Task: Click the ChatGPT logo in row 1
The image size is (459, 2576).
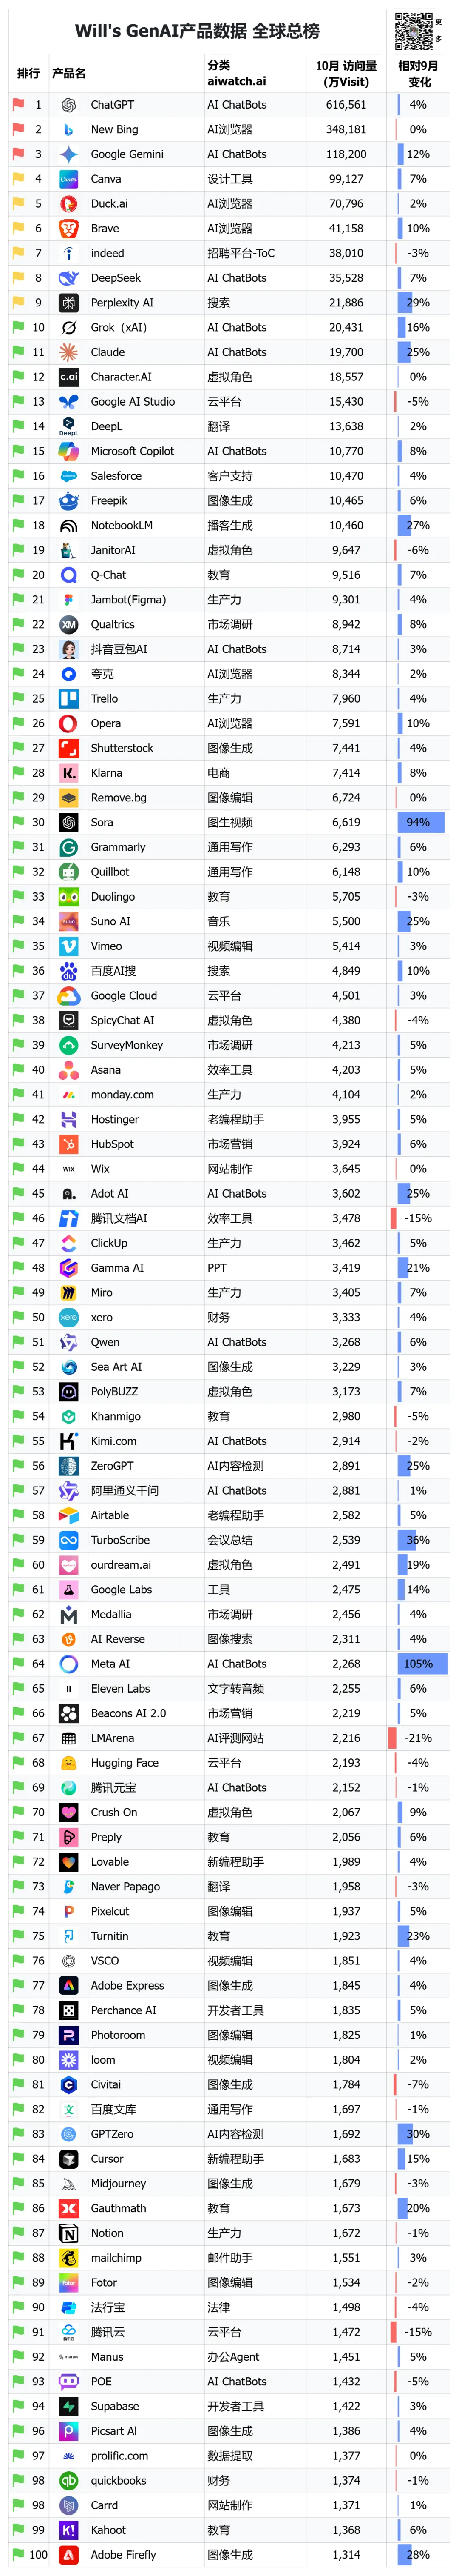Action: (x=69, y=105)
